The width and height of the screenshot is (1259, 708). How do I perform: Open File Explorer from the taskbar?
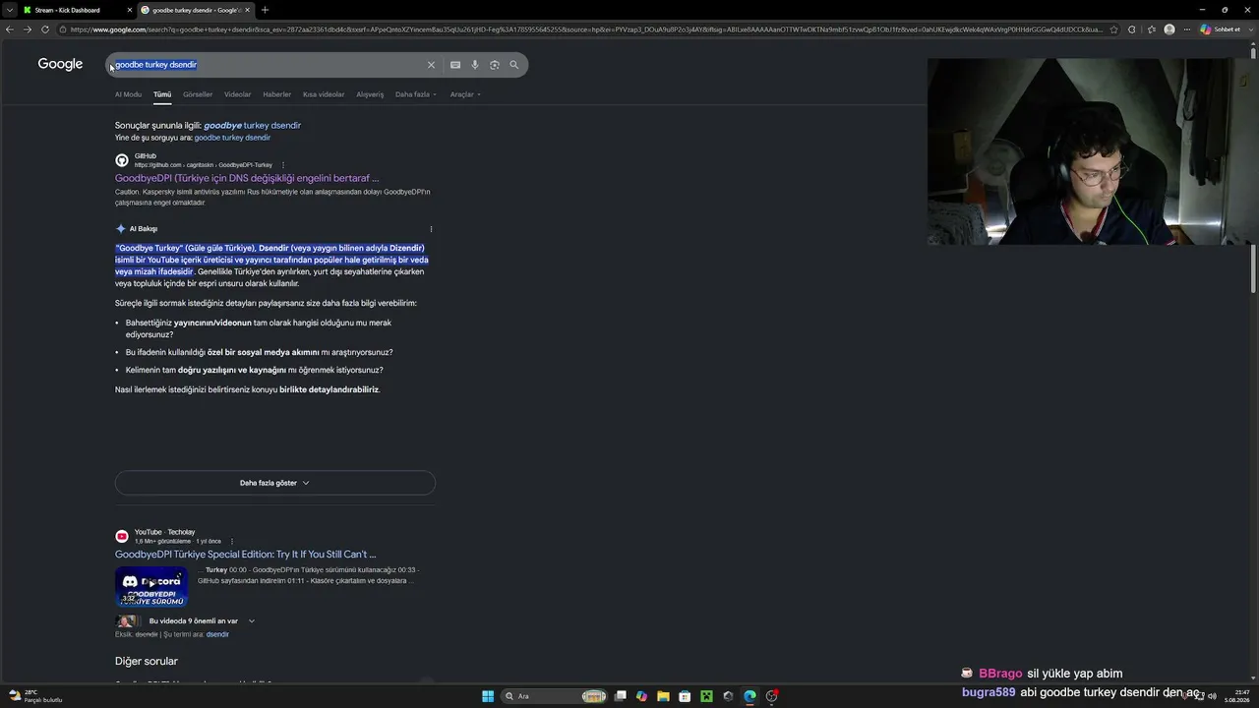pos(663,696)
